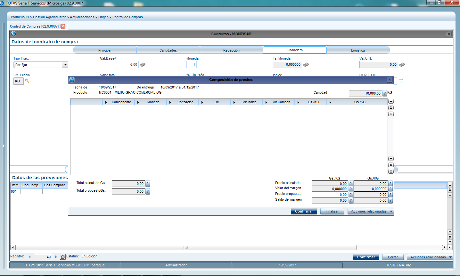Move down one row in Composición de precios grid
This screenshot has width=460, height=276.
click(391, 159)
